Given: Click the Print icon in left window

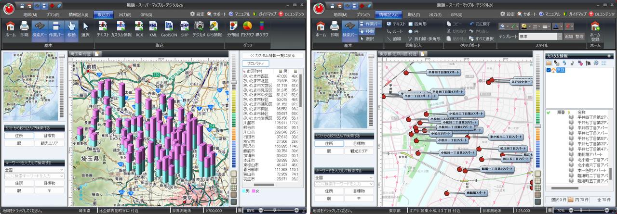Looking at the screenshot, I should coord(24,29).
